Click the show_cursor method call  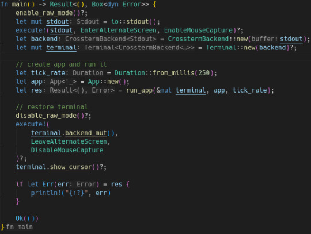[x=71, y=167]
